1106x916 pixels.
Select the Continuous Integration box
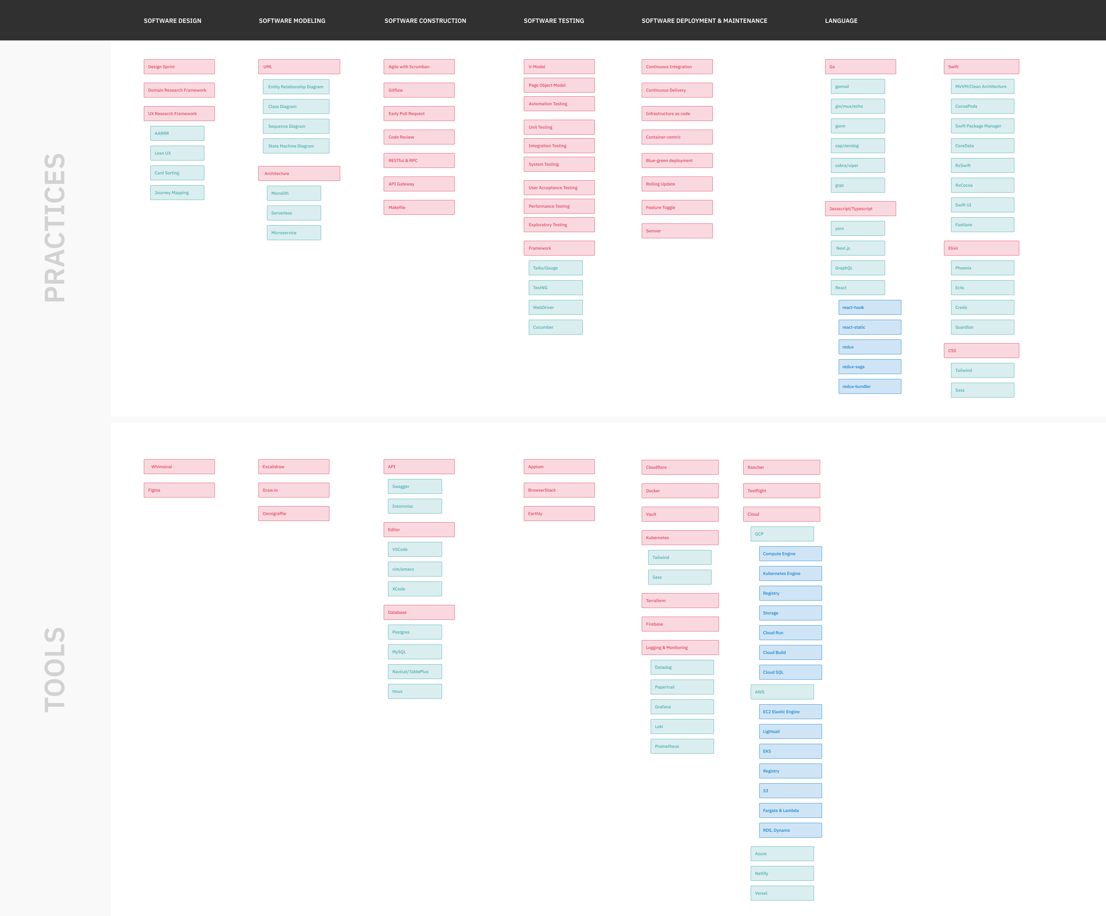[677, 67]
